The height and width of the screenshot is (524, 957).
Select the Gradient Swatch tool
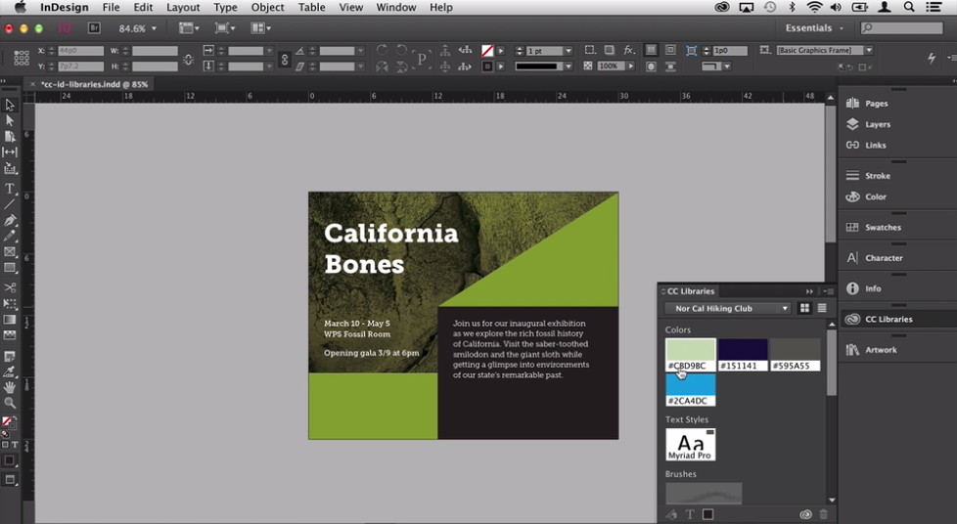pyautogui.click(x=10, y=319)
